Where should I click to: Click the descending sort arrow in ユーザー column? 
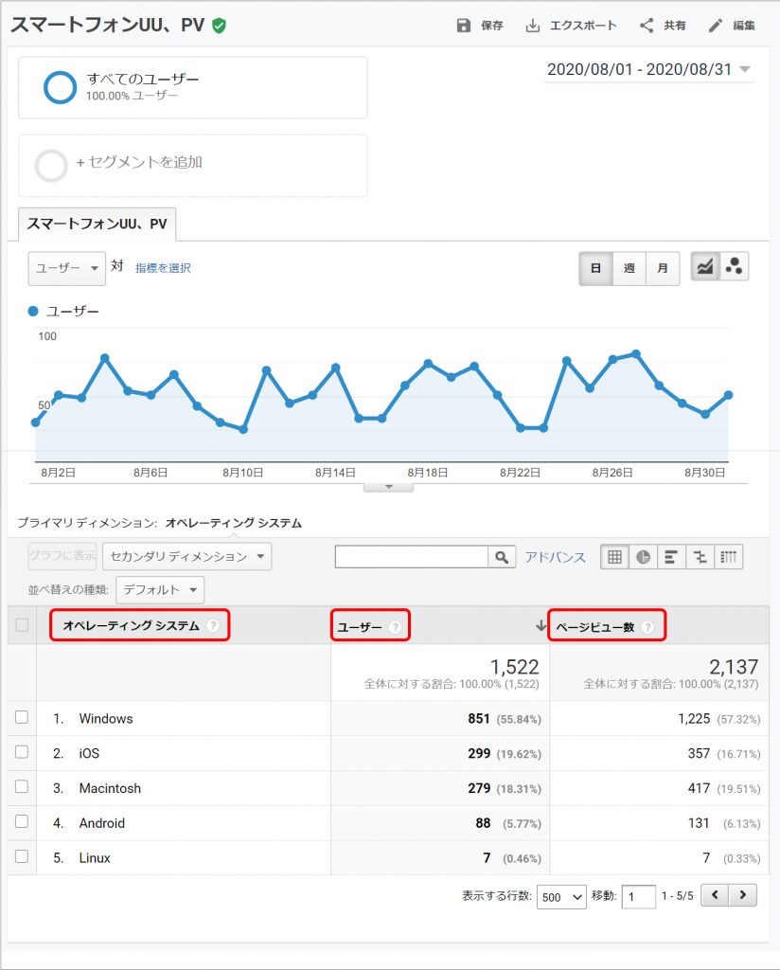coord(541,625)
